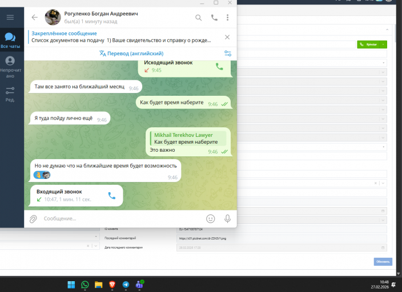Select message Это важно
This screenshot has height=292, width=402.
(162, 150)
